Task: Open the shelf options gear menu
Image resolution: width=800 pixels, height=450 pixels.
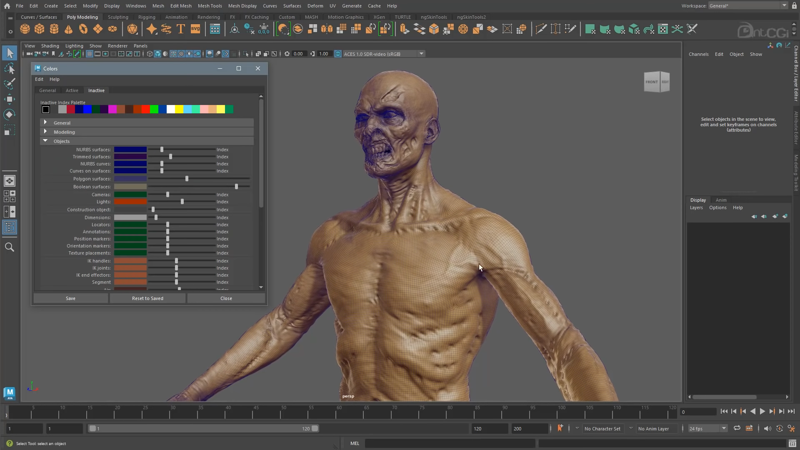Action: click(10, 31)
